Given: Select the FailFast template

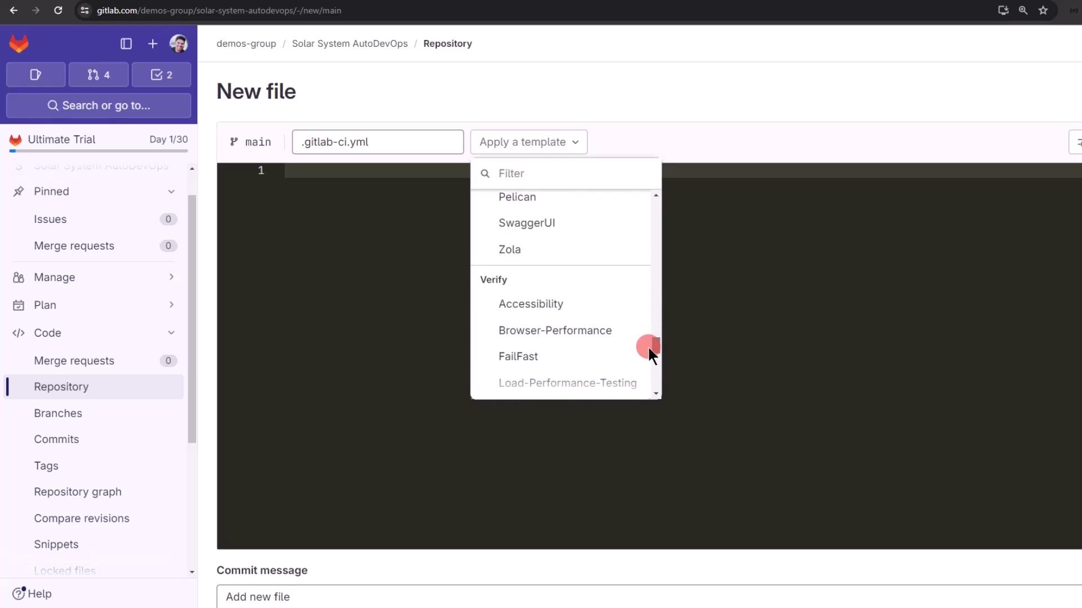Looking at the screenshot, I should pos(518,356).
